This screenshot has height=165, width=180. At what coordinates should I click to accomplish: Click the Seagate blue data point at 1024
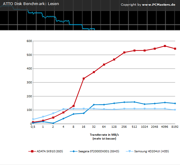(x=145, y=104)
